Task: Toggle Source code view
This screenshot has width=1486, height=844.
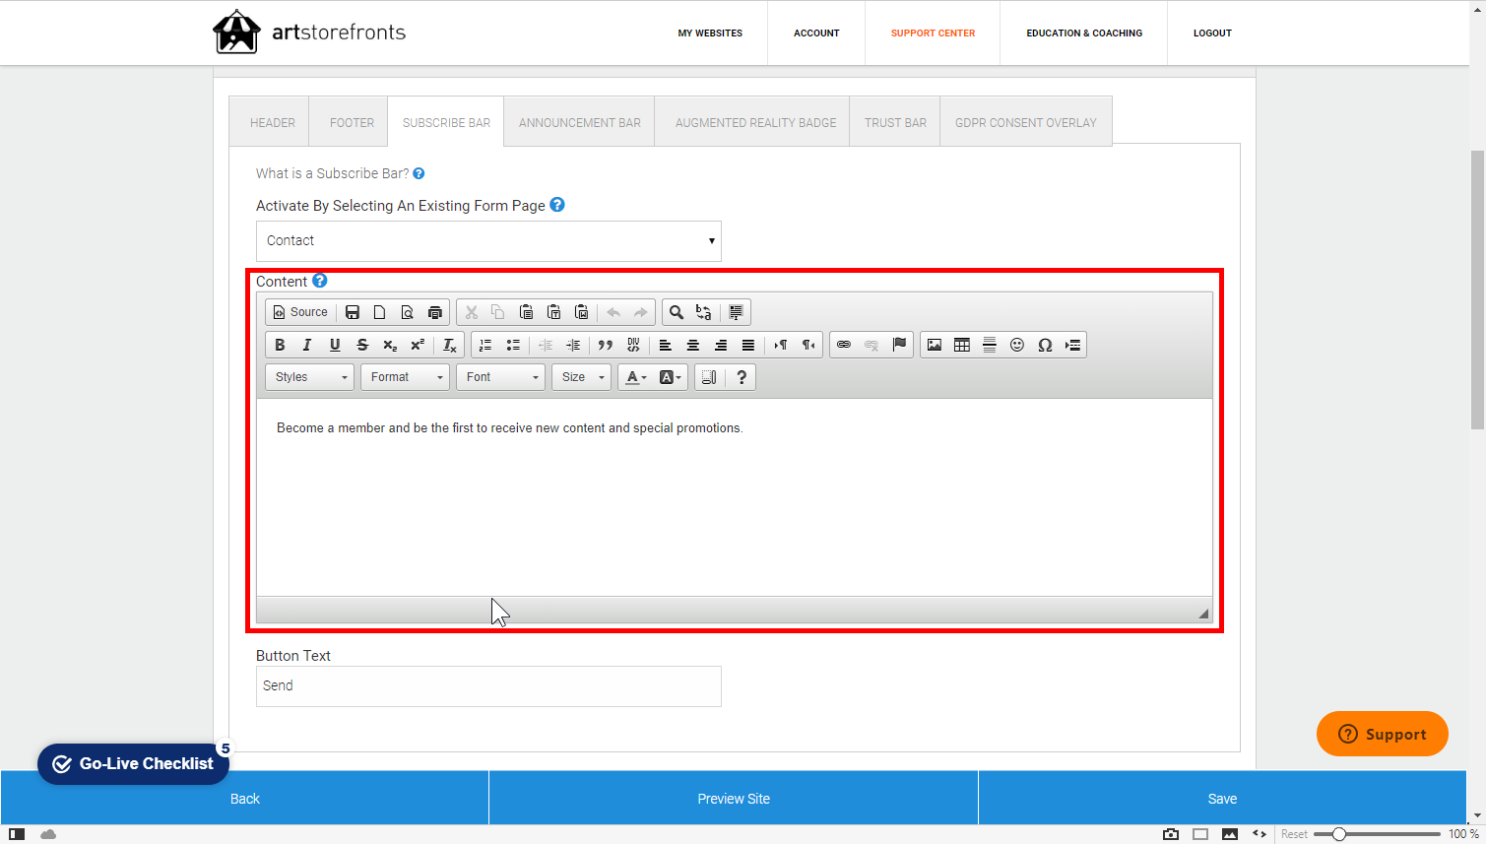Action: pos(300,312)
